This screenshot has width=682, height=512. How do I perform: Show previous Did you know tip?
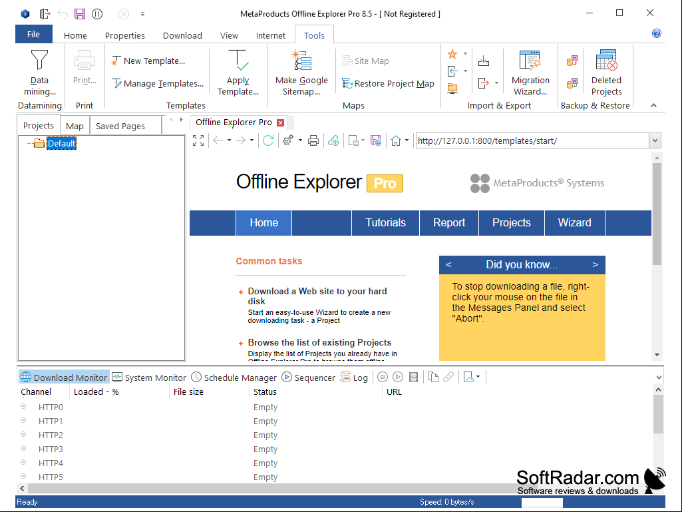coord(448,265)
